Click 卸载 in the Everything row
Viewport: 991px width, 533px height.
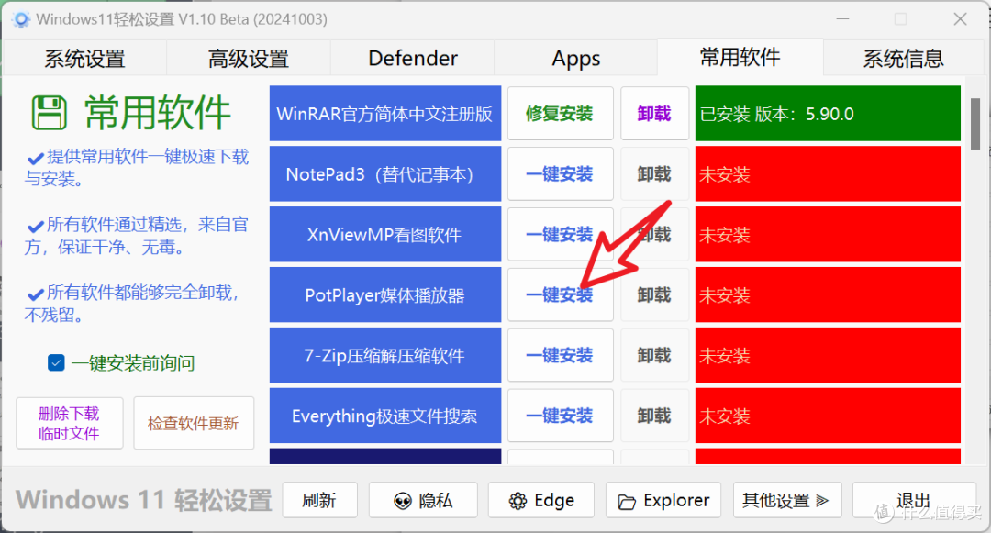654,416
